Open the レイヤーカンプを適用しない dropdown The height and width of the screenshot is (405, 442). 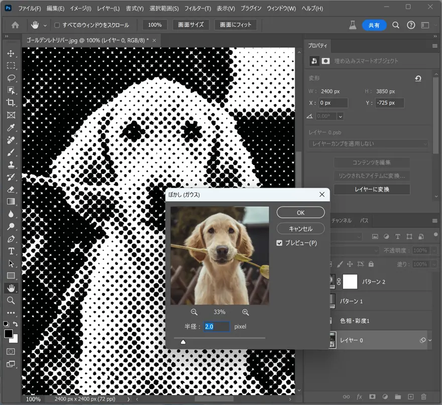click(368, 144)
